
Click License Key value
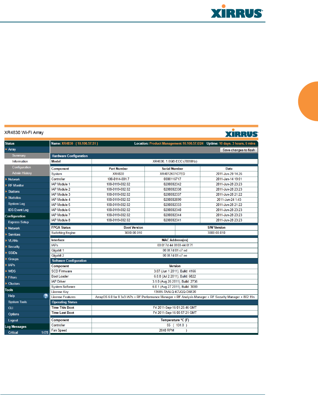point(175,292)
